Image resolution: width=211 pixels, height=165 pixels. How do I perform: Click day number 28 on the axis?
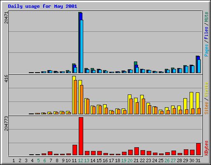pos(179,160)
